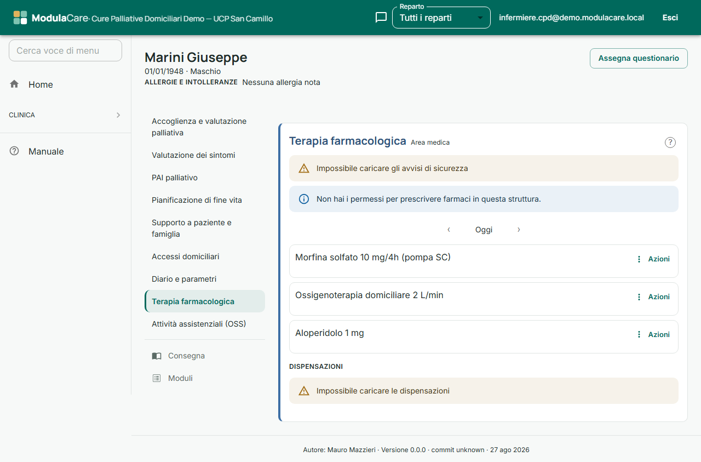This screenshot has width=701, height=462.
Task: Click the Home house icon in sidebar
Action: click(x=14, y=84)
